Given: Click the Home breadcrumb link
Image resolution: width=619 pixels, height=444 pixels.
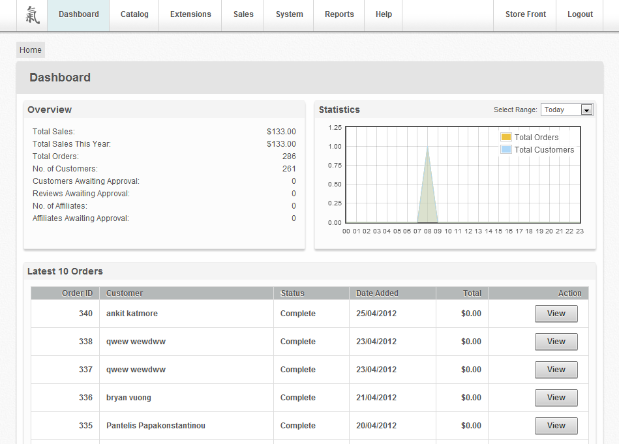Looking at the screenshot, I should click(31, 50).
